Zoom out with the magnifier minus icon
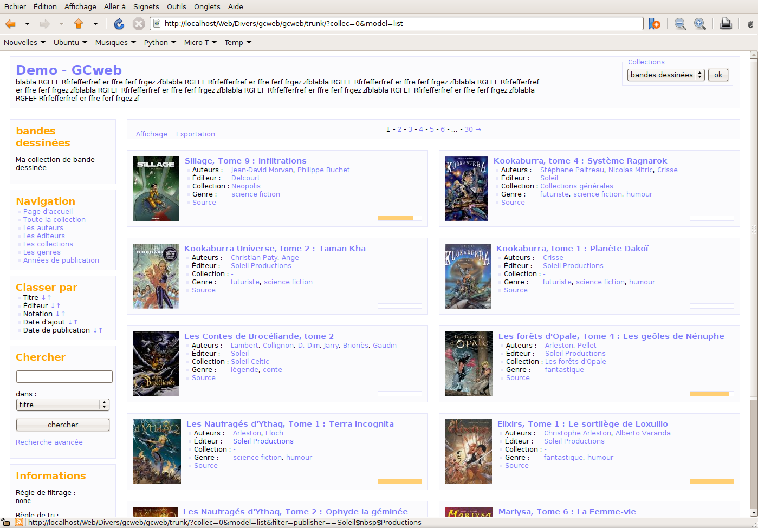 tap(680, 24)
